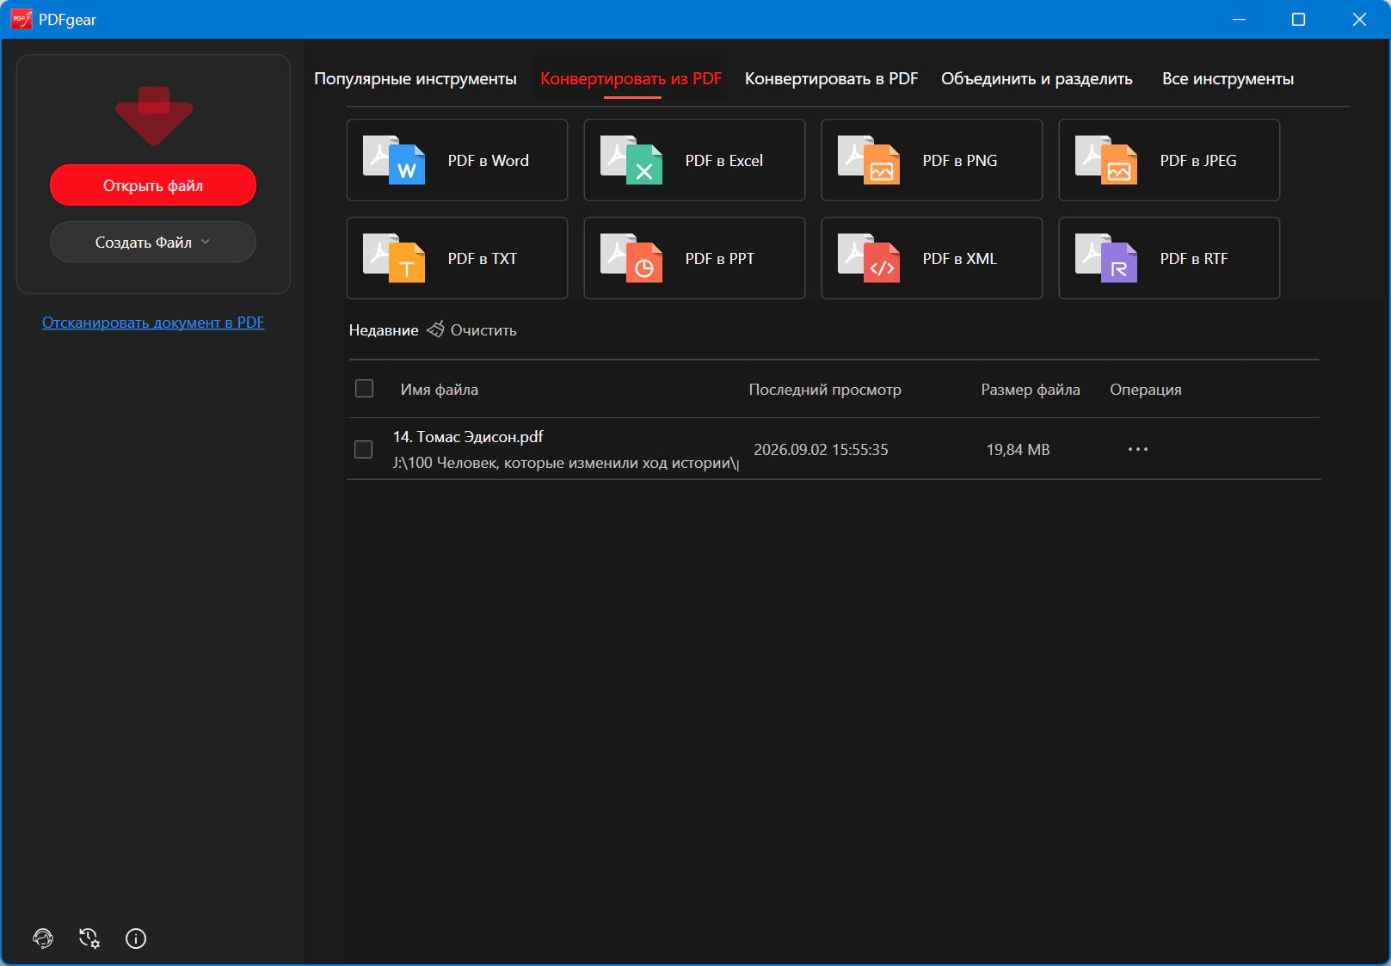Start the PDF в PPT conversion

pos(694,258)
